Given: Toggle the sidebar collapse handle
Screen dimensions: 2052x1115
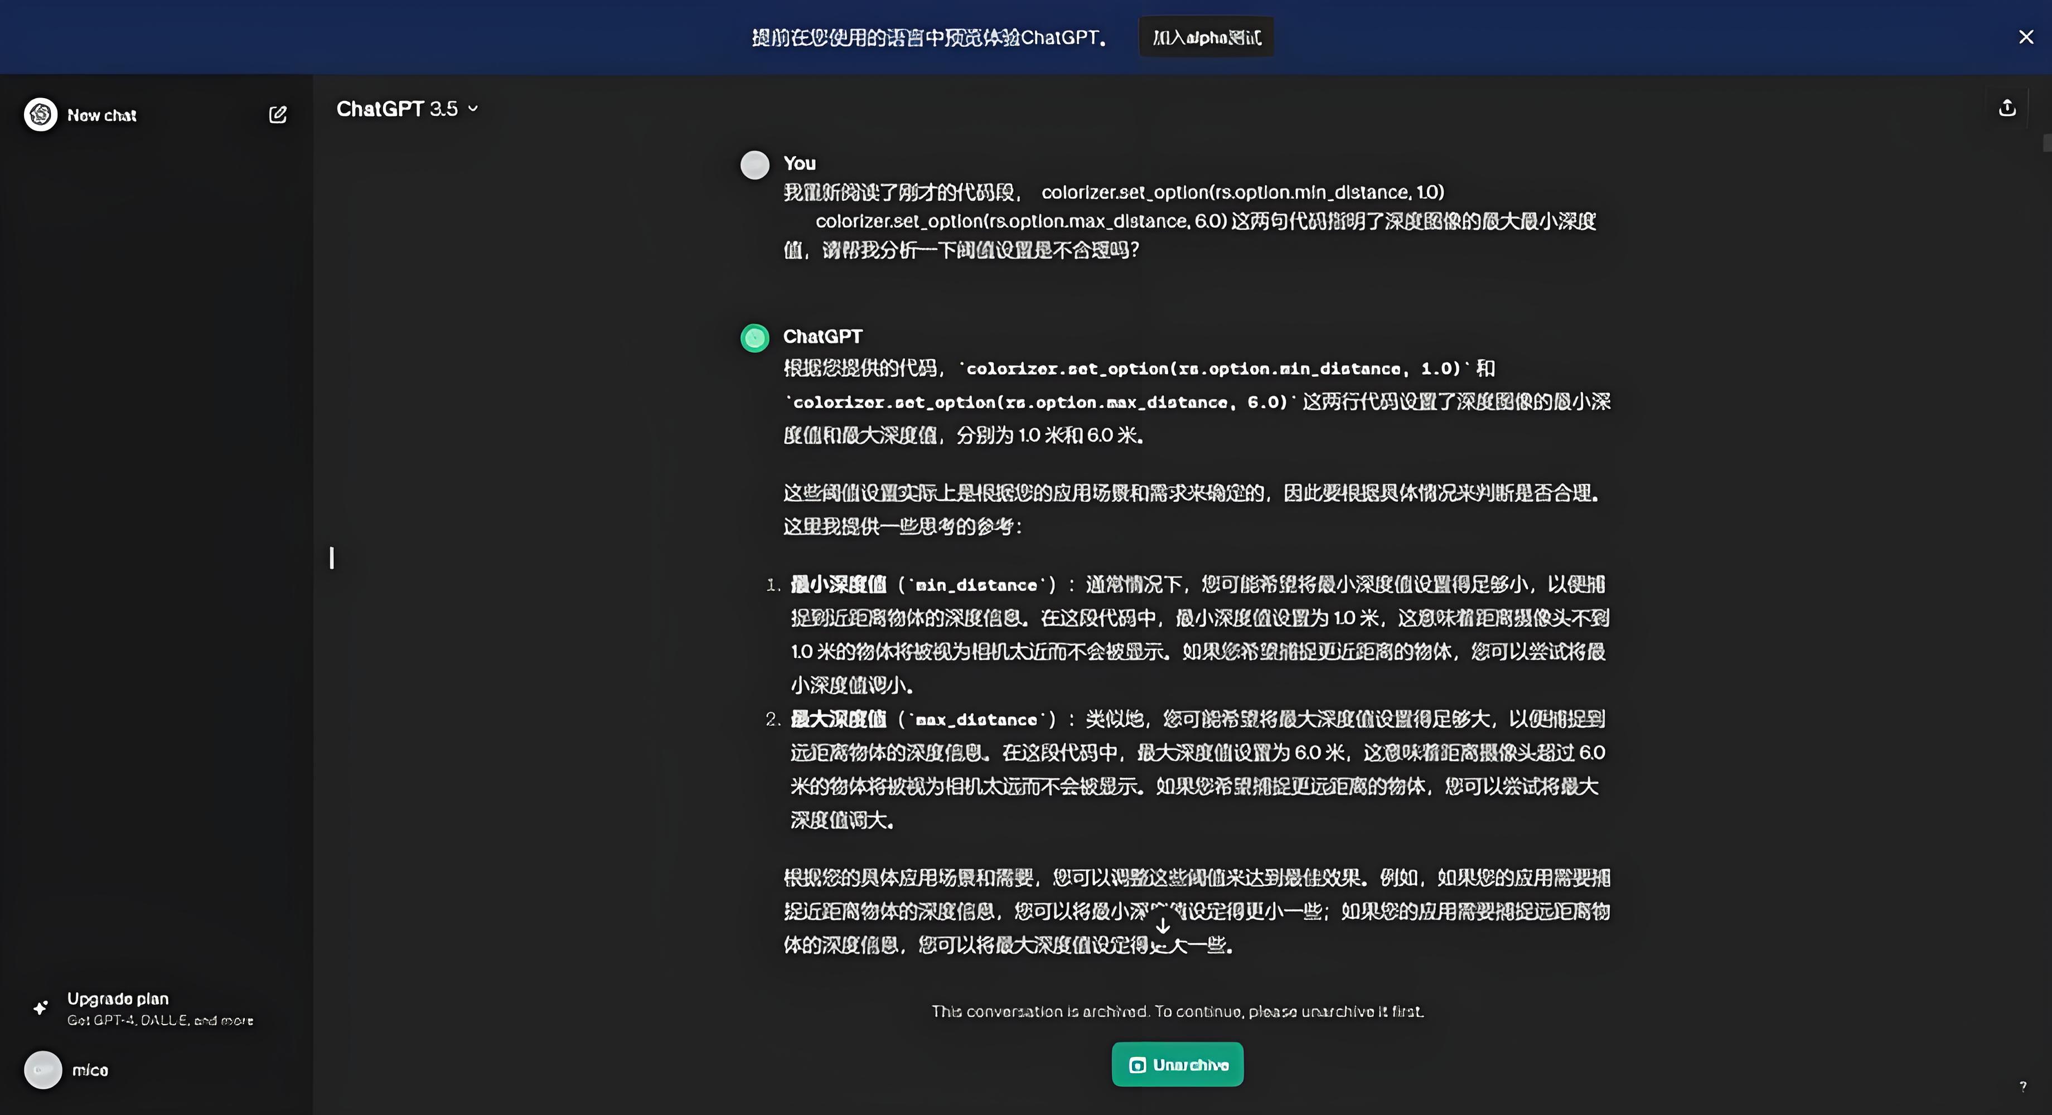Looking at the screenshot, I should pos(331,557).
